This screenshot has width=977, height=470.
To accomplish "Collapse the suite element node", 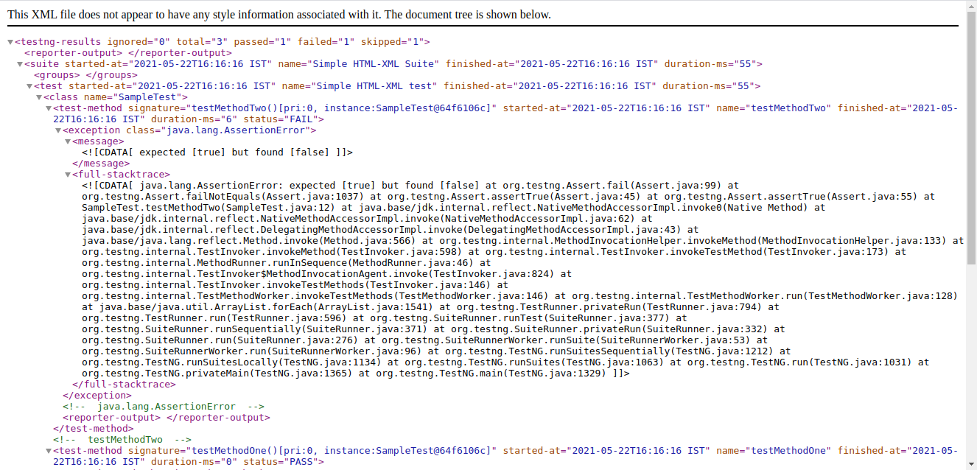I will click(20, 63).
